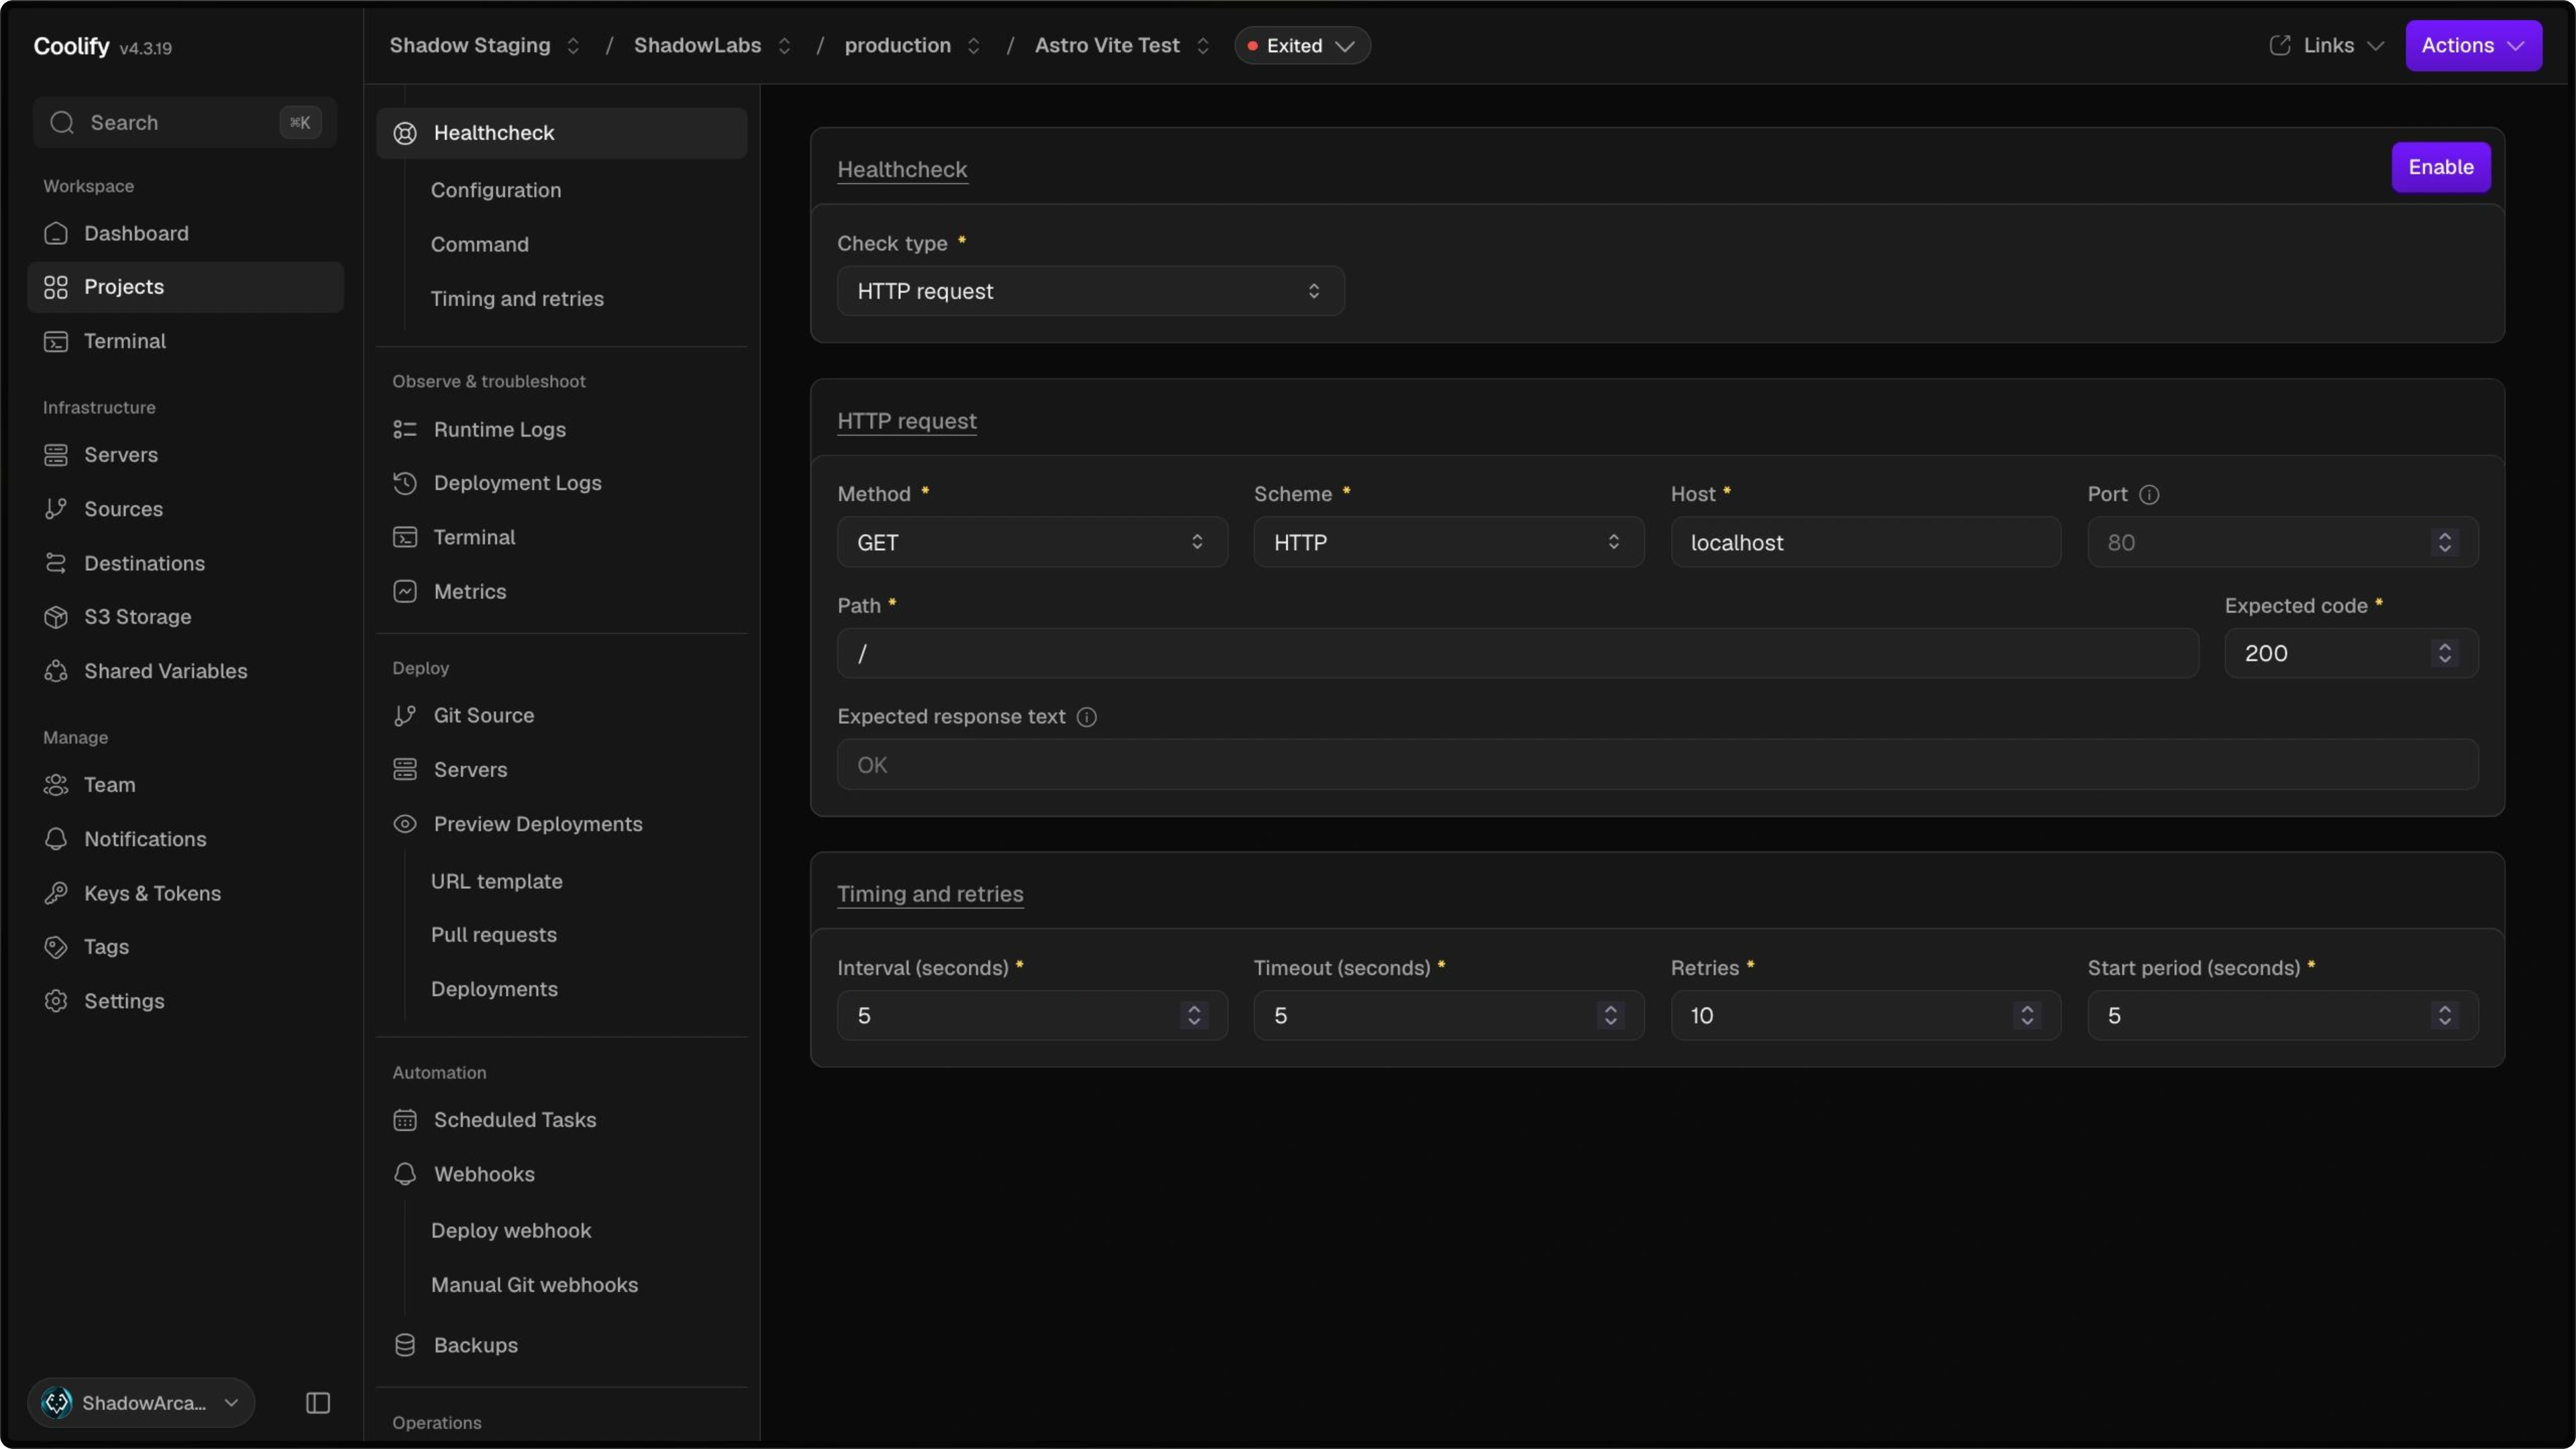2576x1449 pixels.
Task: Open Keys & Tokens
Action: 185,893
